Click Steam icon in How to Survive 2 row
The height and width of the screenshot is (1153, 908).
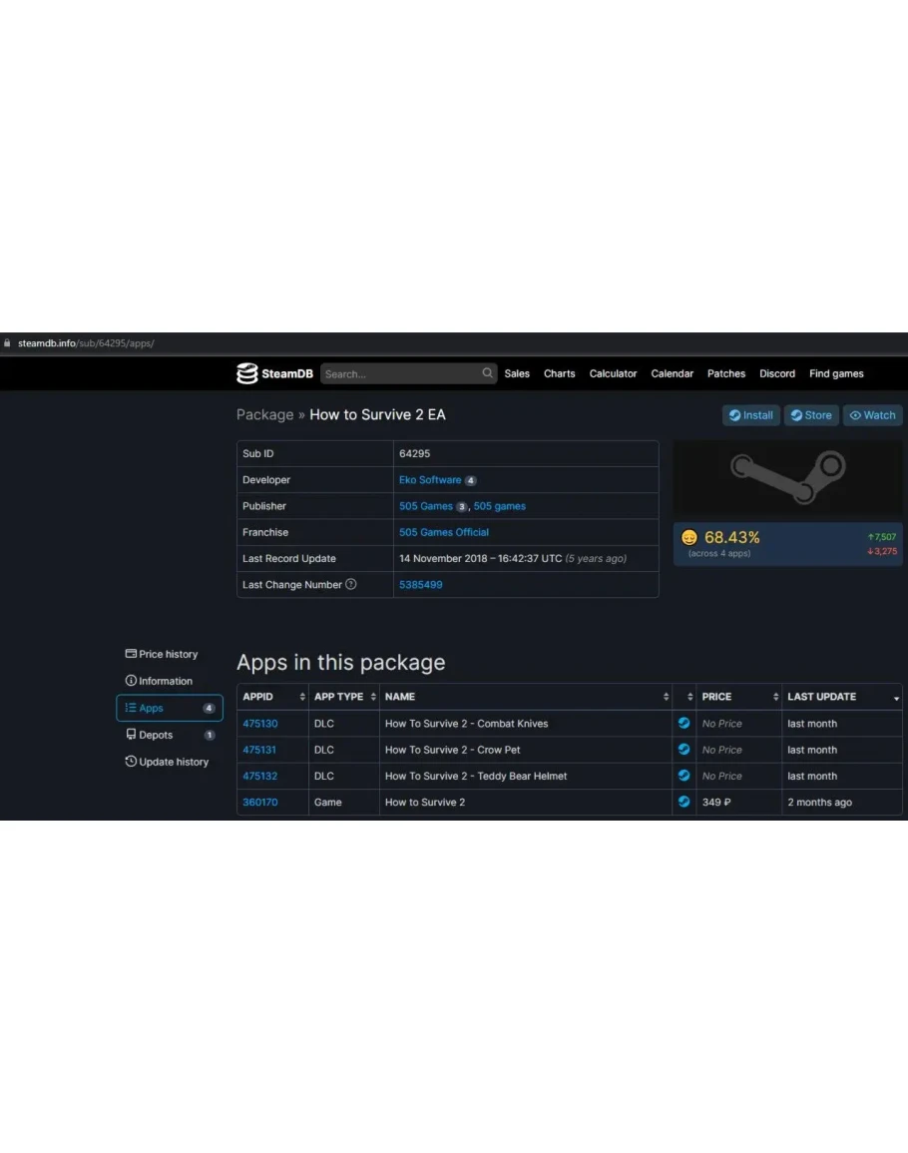[683, 802]
